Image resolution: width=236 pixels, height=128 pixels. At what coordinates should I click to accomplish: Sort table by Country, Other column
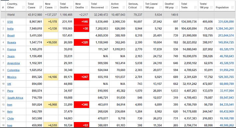[16, 6]
